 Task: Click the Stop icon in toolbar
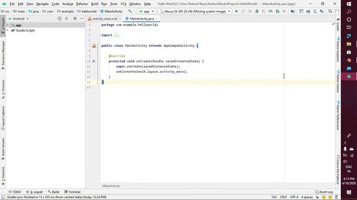click(x=284, y=11)
